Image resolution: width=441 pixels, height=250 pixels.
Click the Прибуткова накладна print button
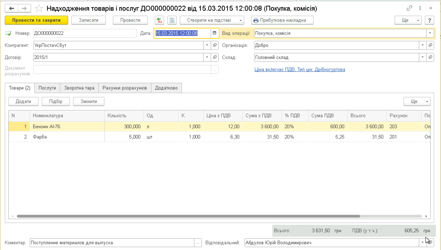tap(283, 20)
